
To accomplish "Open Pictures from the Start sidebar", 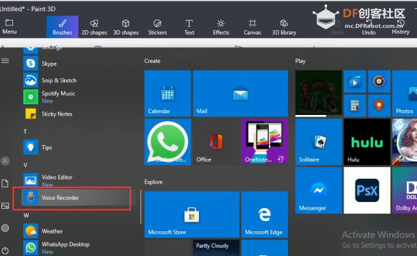I will [5, 205].
